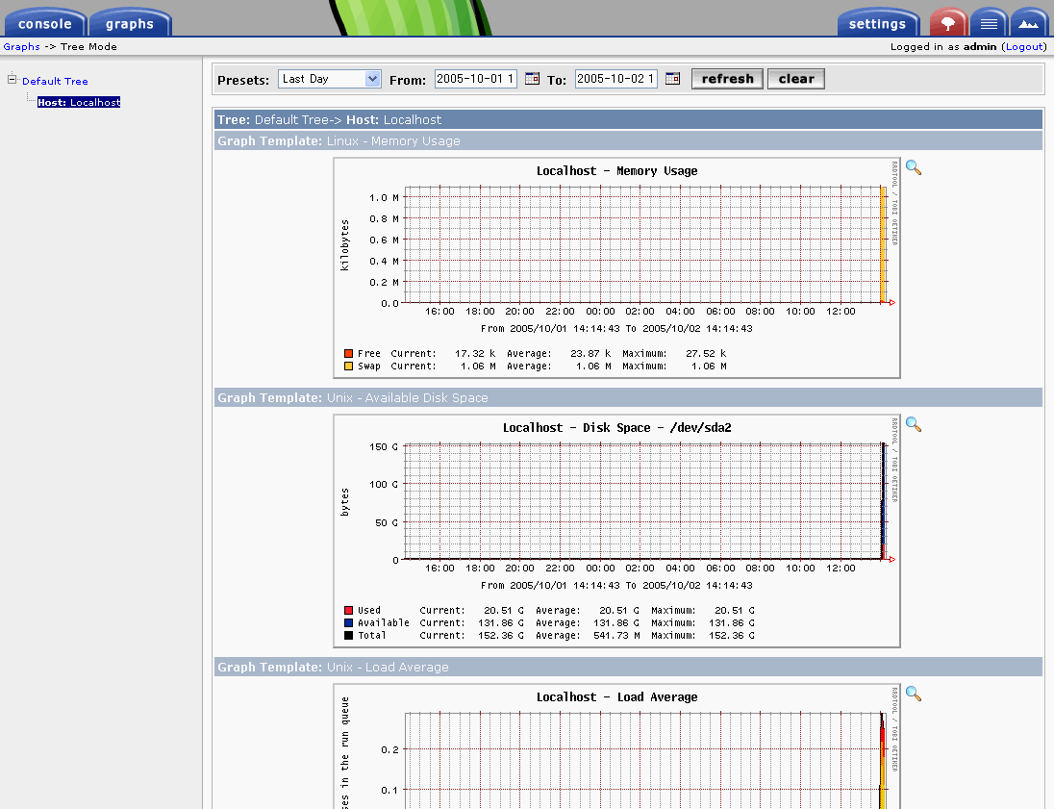The height and width of the screenshot is (809, 1054).
Task: Select Host: Localhost in the tree
Action: [79, 102]
